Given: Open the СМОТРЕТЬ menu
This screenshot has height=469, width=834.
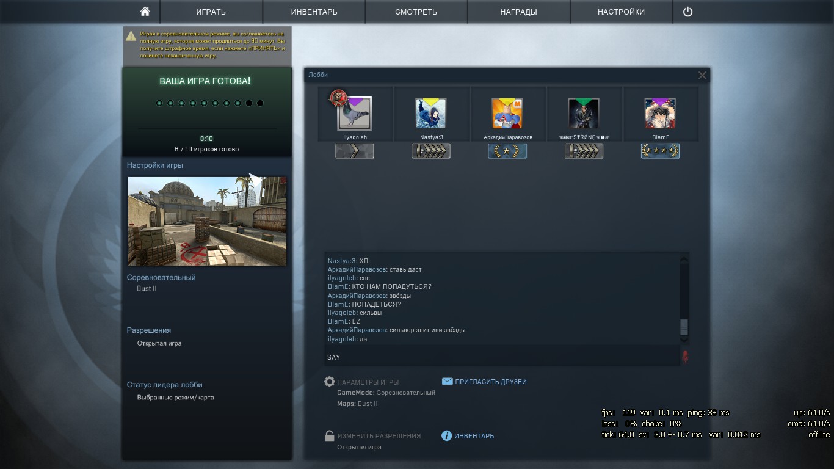Looking at the screenshot, I should (416, 12).
